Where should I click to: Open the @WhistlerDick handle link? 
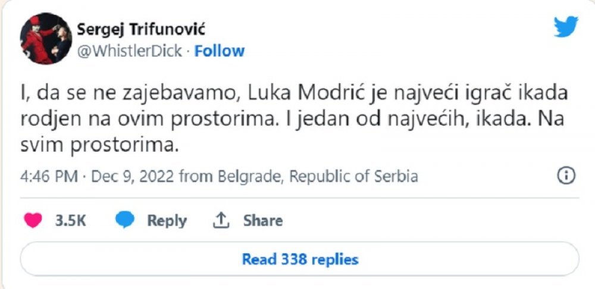click(x=129, y=51)
